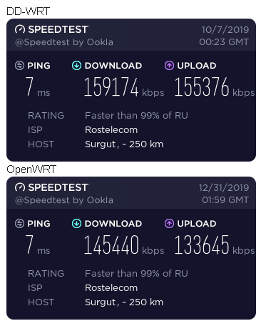The width and height of the screenshot is (261, 326).
Task: Open @Speedtest by Ookla link in top card
Action: (64, 42)
